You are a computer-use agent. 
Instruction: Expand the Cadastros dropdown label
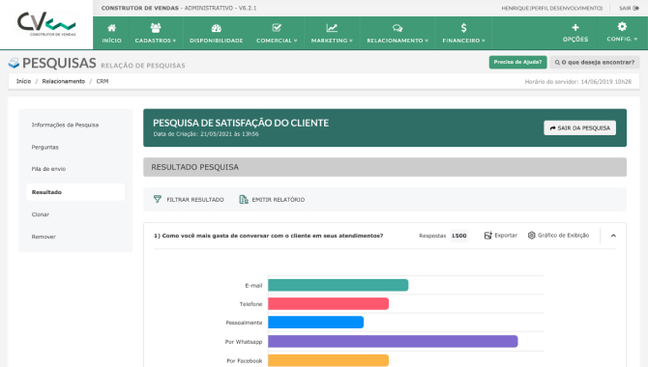156,41
